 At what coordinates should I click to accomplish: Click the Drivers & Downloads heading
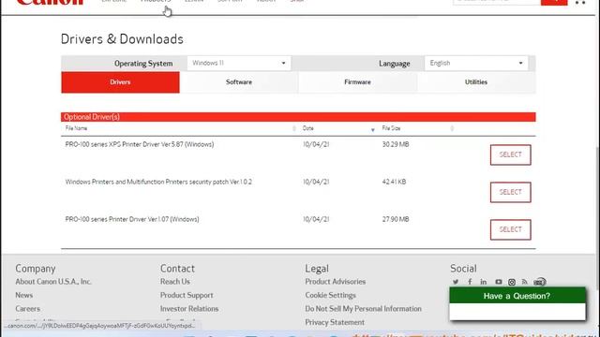point(122,39)
